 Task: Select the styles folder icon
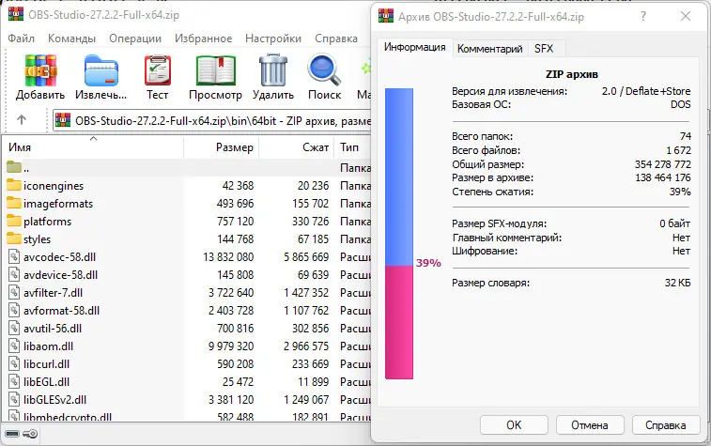[14, 238]
